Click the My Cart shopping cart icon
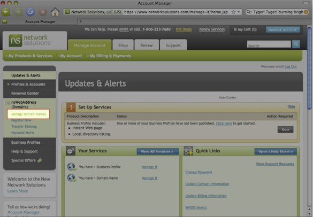This screenshot has width=313, height=217. pos(235,29)
